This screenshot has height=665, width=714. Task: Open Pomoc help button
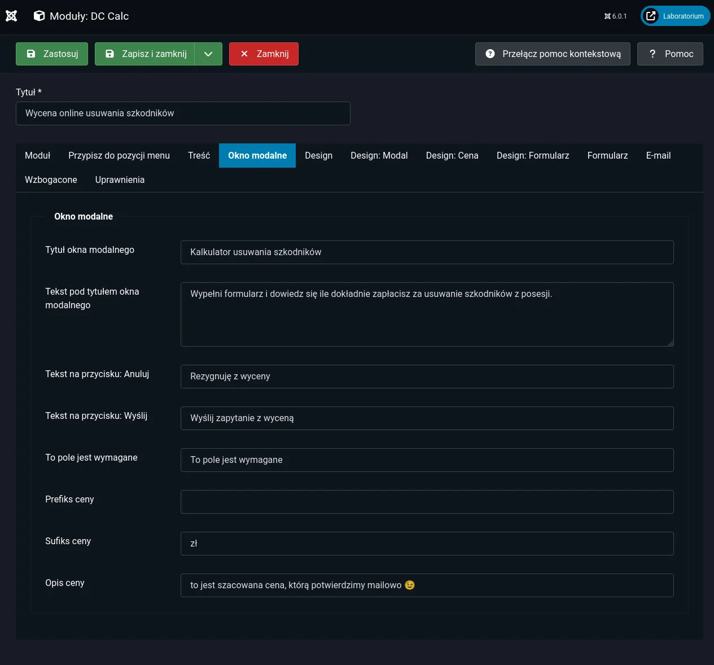coord(670,54)
